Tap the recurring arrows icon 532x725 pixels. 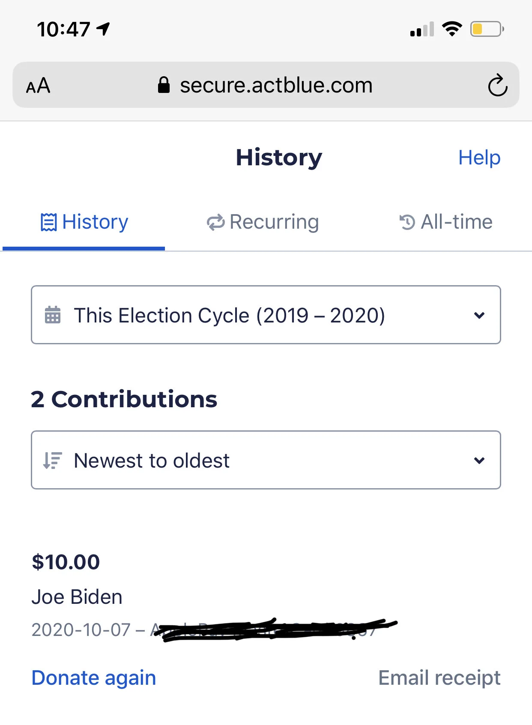coord(215,222)
